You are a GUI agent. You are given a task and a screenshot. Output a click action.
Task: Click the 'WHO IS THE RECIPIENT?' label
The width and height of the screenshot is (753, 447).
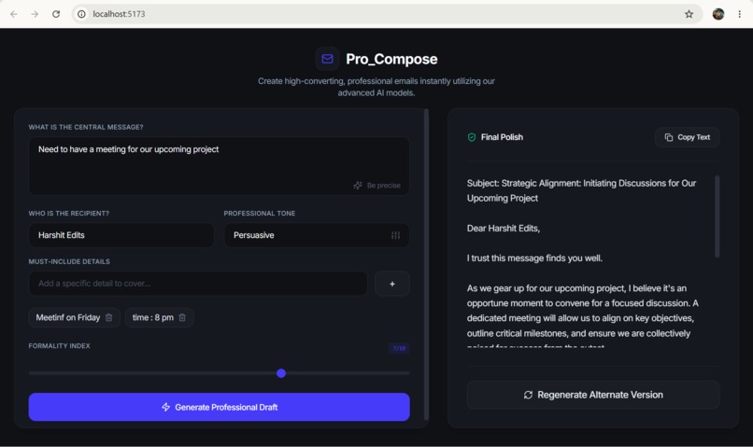point(69,214)
